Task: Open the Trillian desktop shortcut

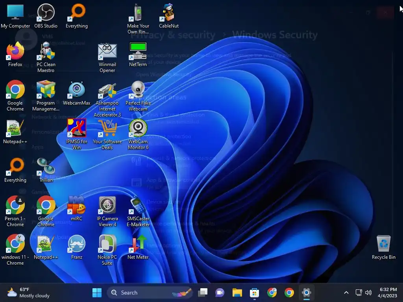Action: tap(46, 170)
